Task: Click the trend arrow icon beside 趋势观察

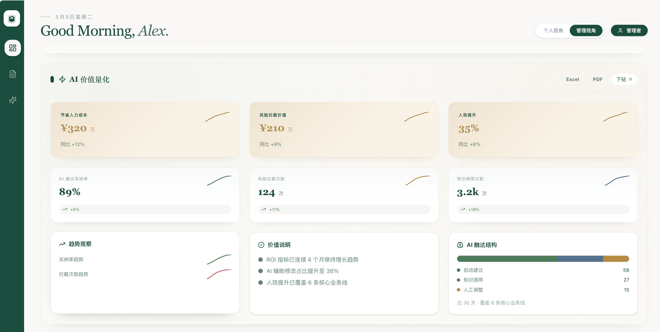Action: point(62,244)
